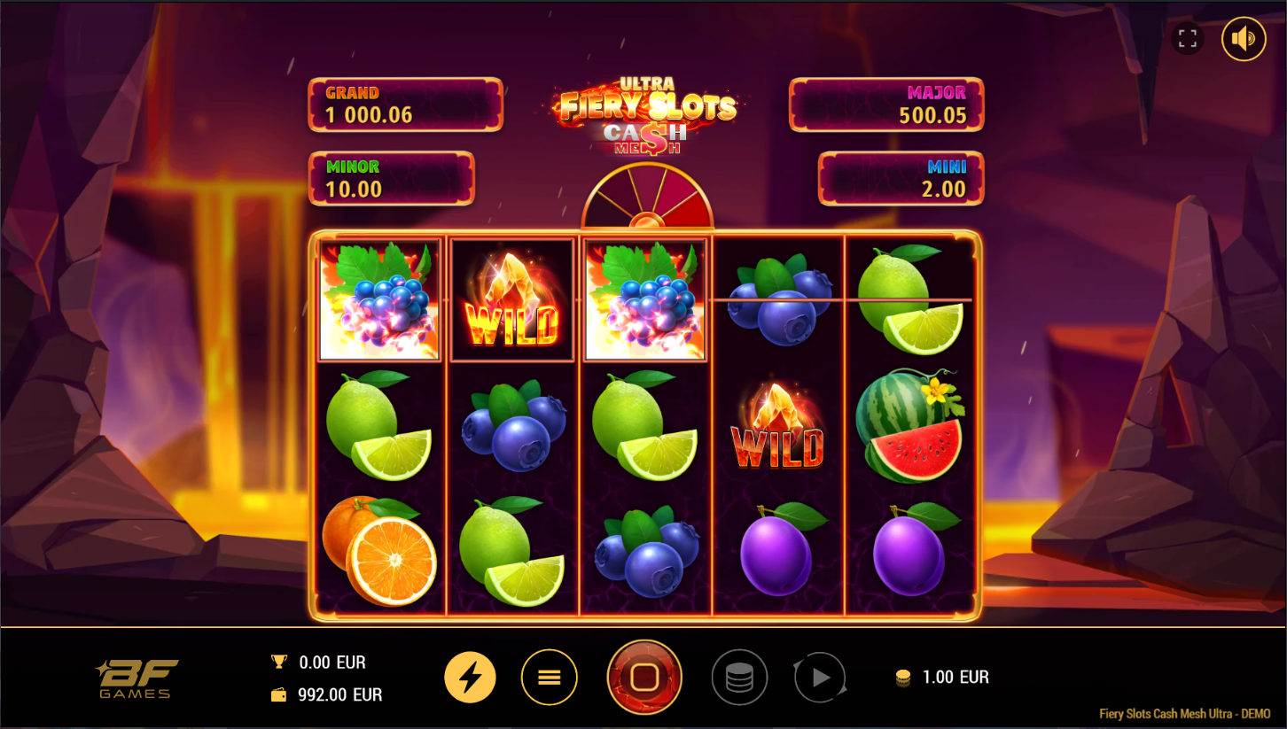Image resolution: width=1287 pixels, height=729 pixels.
Task: Open the bet coins selector
Action: click(x=739, y=679)
